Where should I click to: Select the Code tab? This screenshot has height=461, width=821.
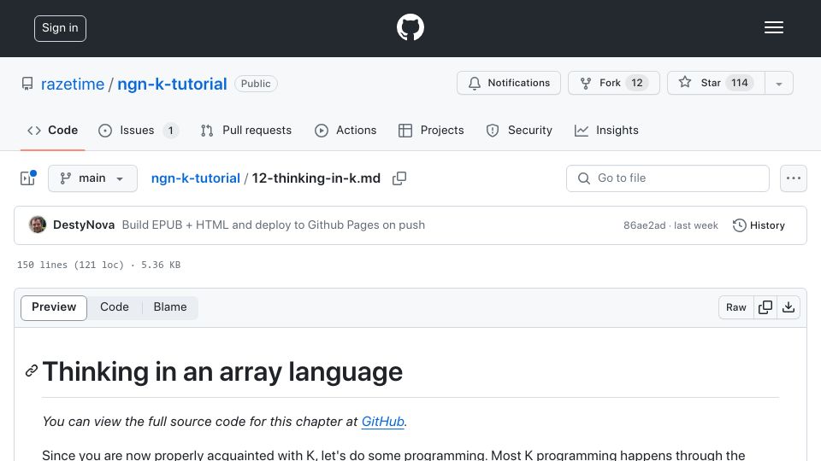click(52, 130)
